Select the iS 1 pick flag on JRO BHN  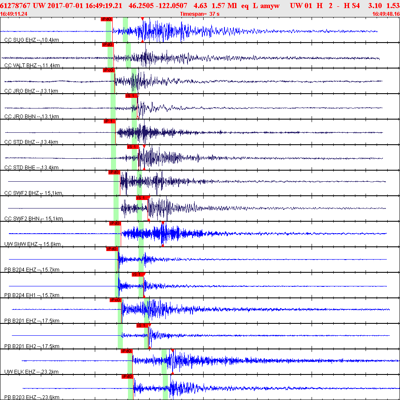coord(131,96)
